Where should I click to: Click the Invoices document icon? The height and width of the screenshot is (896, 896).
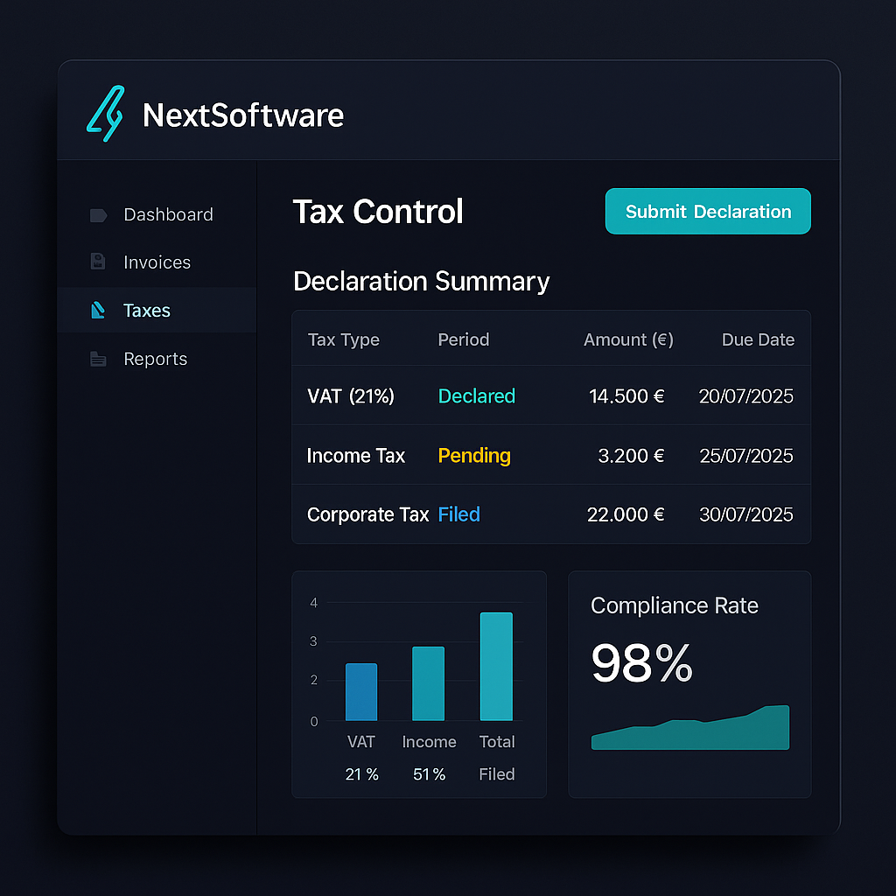click(98, 262)
